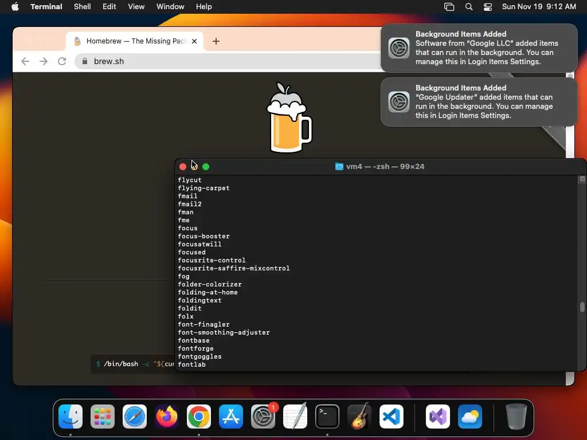
Task: Open the App Store dock icon
Action: [x=231, y=417]
